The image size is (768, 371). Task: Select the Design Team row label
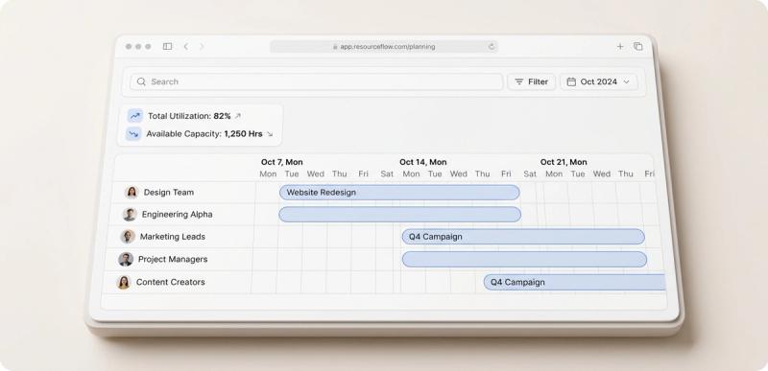[169, 192]
